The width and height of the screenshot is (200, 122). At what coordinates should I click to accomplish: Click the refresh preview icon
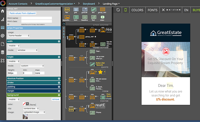(118, 10)
